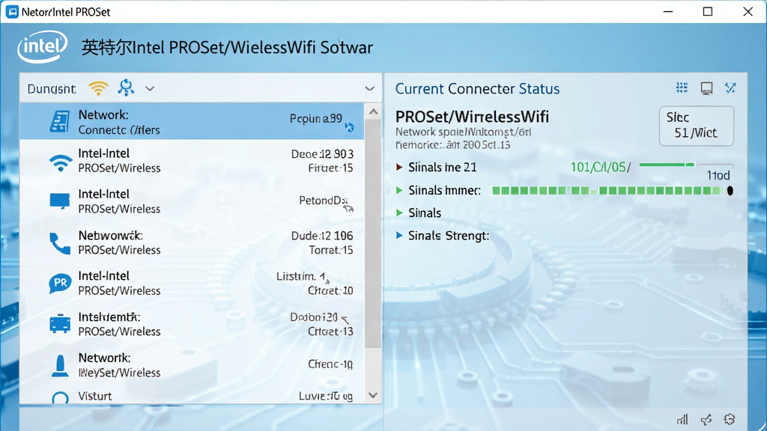Click the monitor icon in status header
Viewport: 767px width, 431px height.
point(706,88)
